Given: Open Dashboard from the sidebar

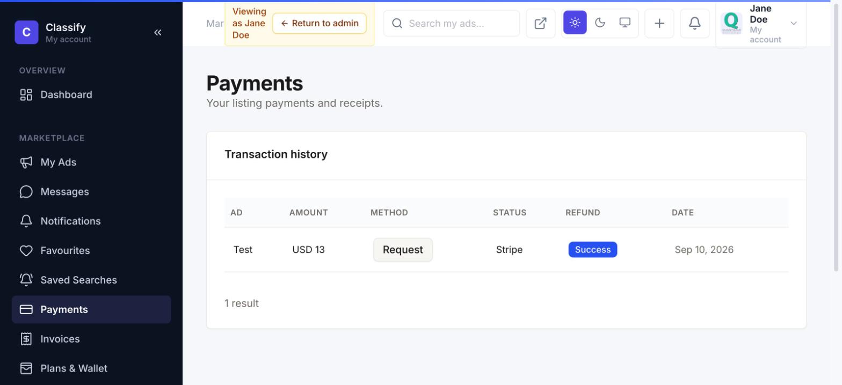Looking at the screenshot, I should [91, 95].
